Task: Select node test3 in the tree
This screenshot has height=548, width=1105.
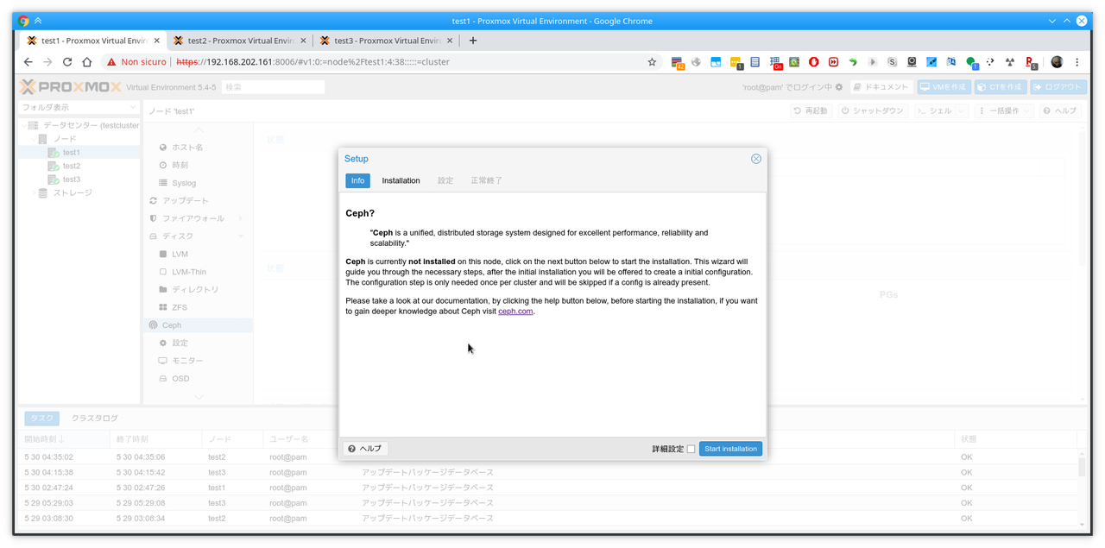Action: pyautogui.click(x=71, y=180)
